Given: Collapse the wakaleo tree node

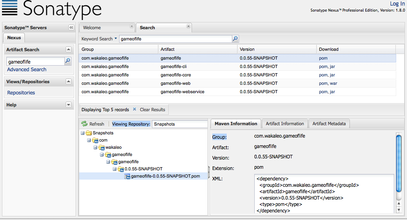Looking at the screenshot, I should coord(95,147).
